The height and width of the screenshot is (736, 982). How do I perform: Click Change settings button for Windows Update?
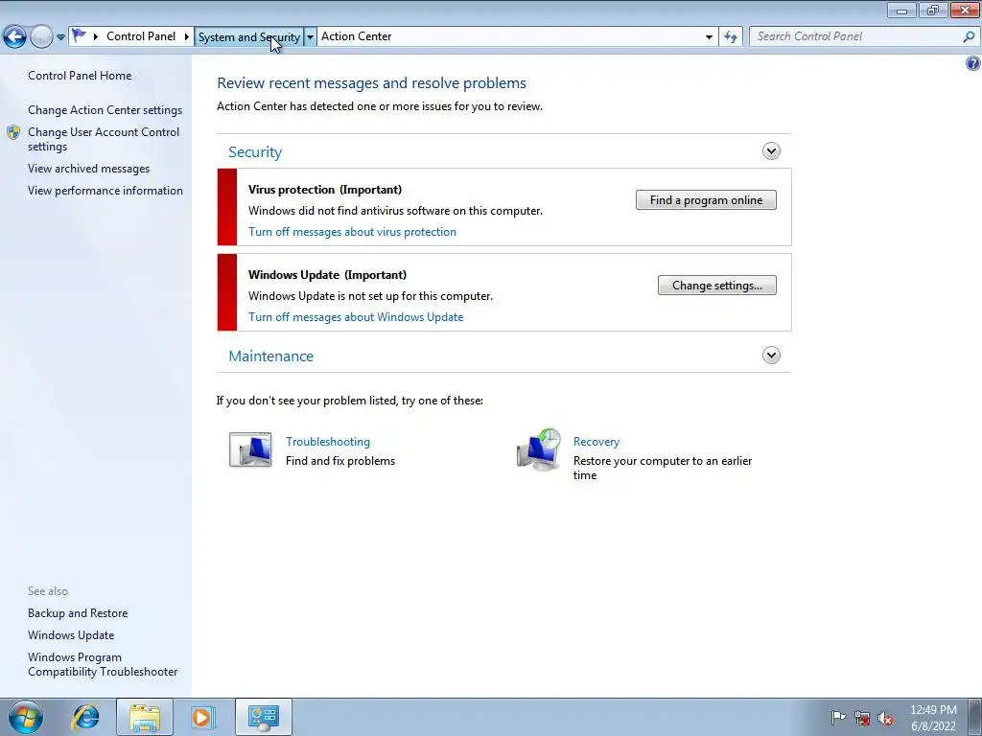click(716, 286)
